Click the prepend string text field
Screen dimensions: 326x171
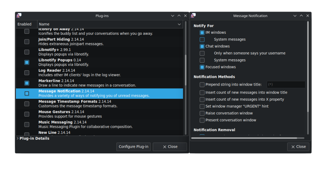point(286,84)
